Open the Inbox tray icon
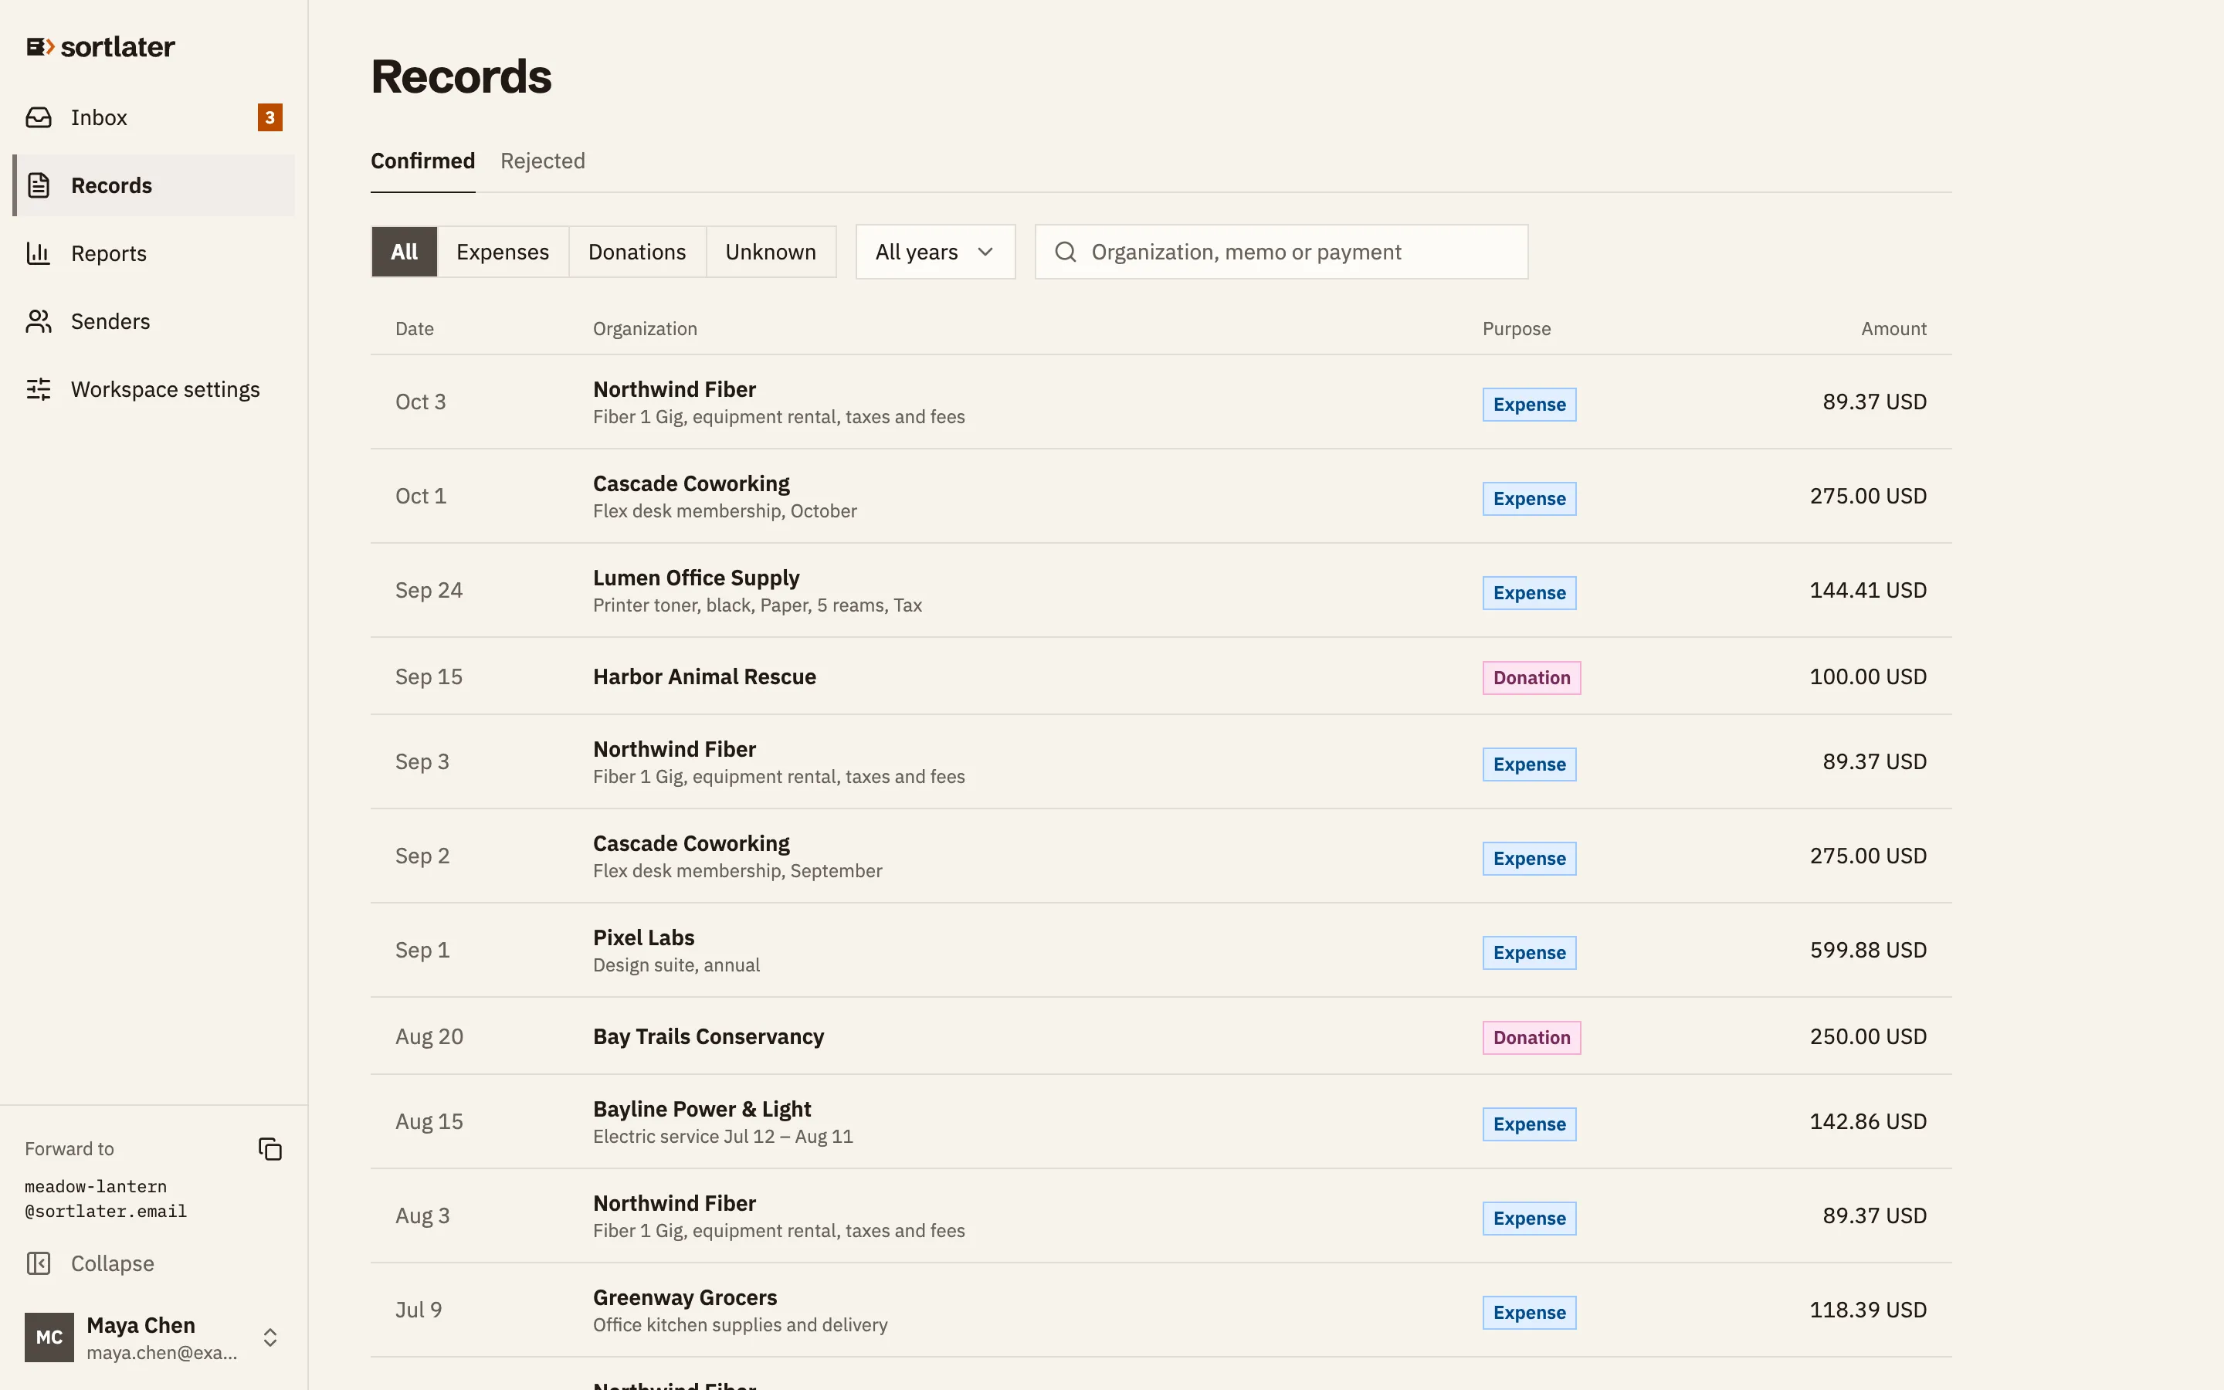Screen dimensions: 2224x1390 pos(39,117)
